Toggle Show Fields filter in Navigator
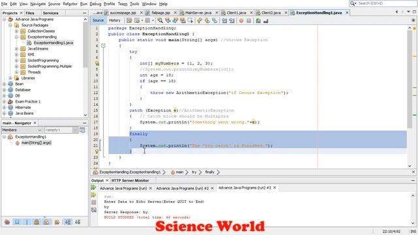 point(17,222)
